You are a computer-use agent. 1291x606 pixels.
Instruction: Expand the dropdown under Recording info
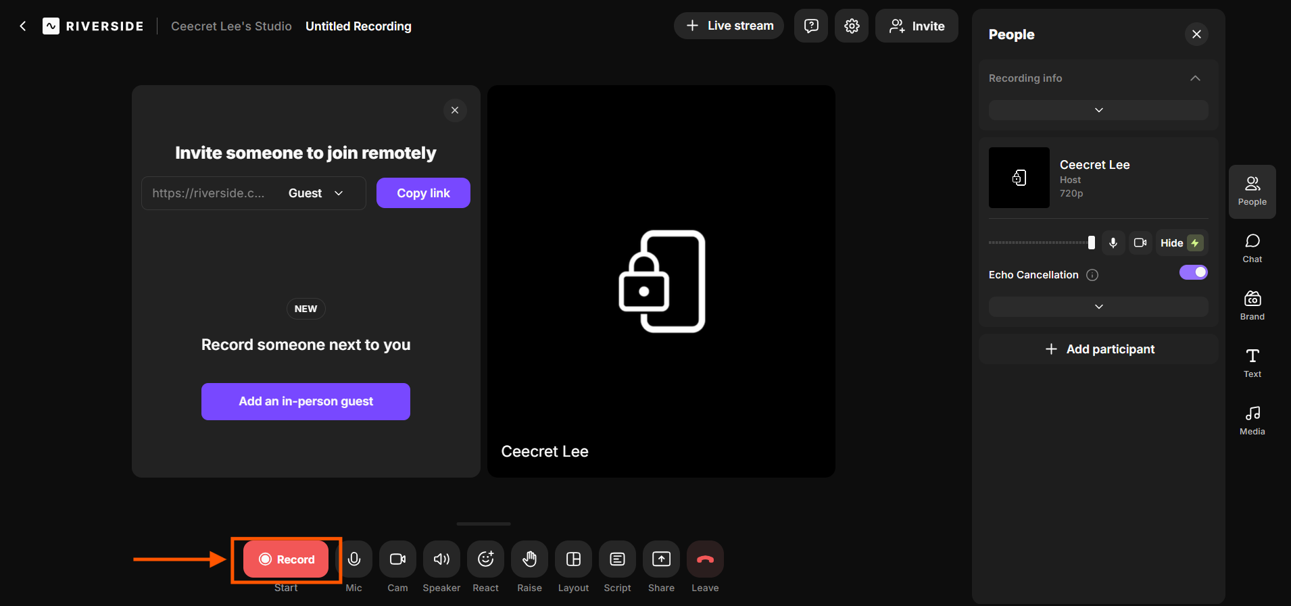pyautogui.click(x=1098, y=110)
